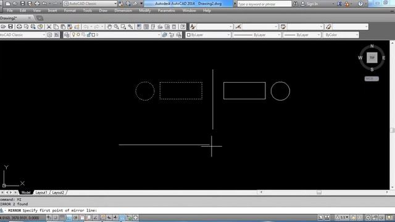Click the Autodesk Exchange X icon
The image size is (395, 222).
(x=339, y=4)
